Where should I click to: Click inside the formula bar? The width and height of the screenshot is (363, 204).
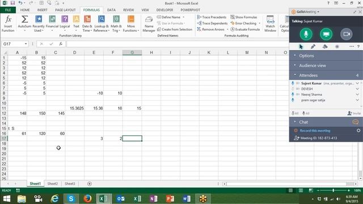point(177,44)
